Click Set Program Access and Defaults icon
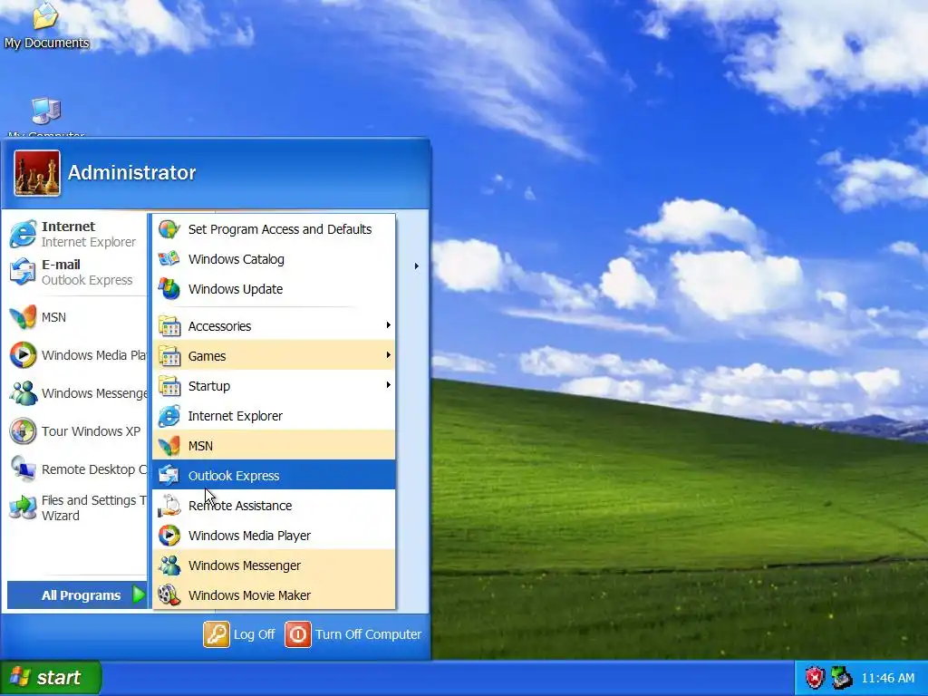The width and height of the screenshot is (928, 696). tap(169, 229)
